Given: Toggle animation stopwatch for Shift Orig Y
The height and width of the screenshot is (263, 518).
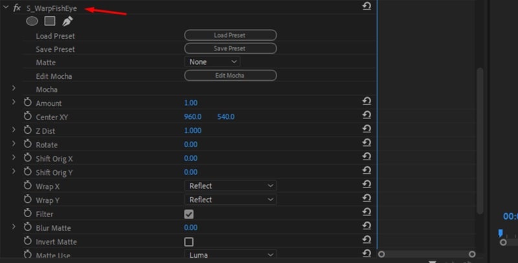Looking at the screenshot, I should click(x=28, y=172).
